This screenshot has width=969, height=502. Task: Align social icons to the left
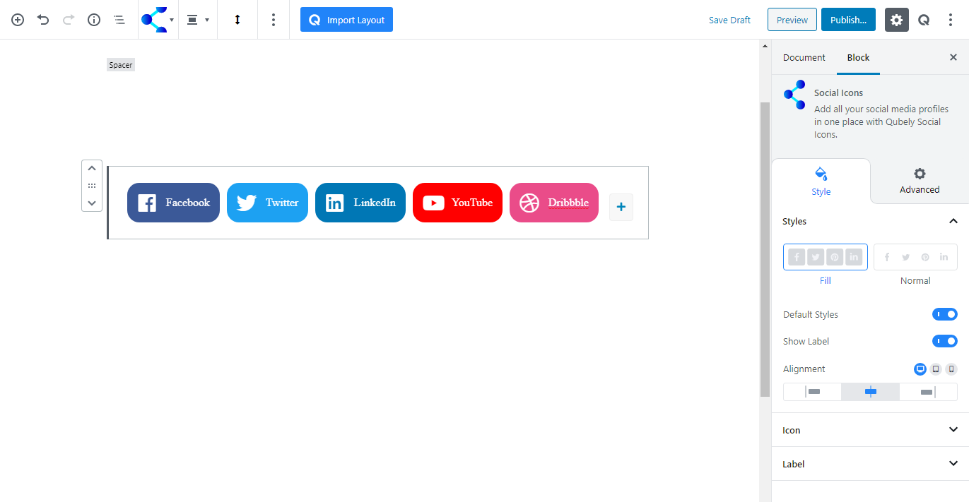[812, 392]
